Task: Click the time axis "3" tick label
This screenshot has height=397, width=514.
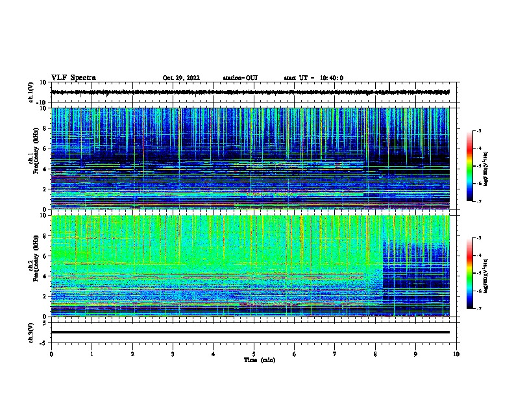Action: [x=173, y=354]
